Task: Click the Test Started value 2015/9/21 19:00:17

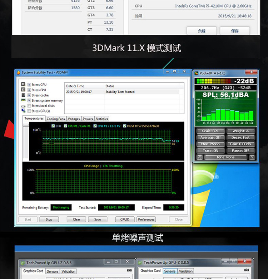Action: 116,207
